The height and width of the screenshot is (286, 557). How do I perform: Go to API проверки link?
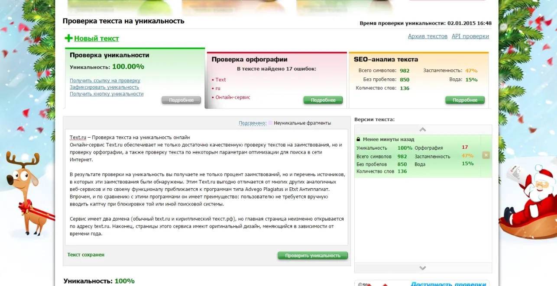470,36
